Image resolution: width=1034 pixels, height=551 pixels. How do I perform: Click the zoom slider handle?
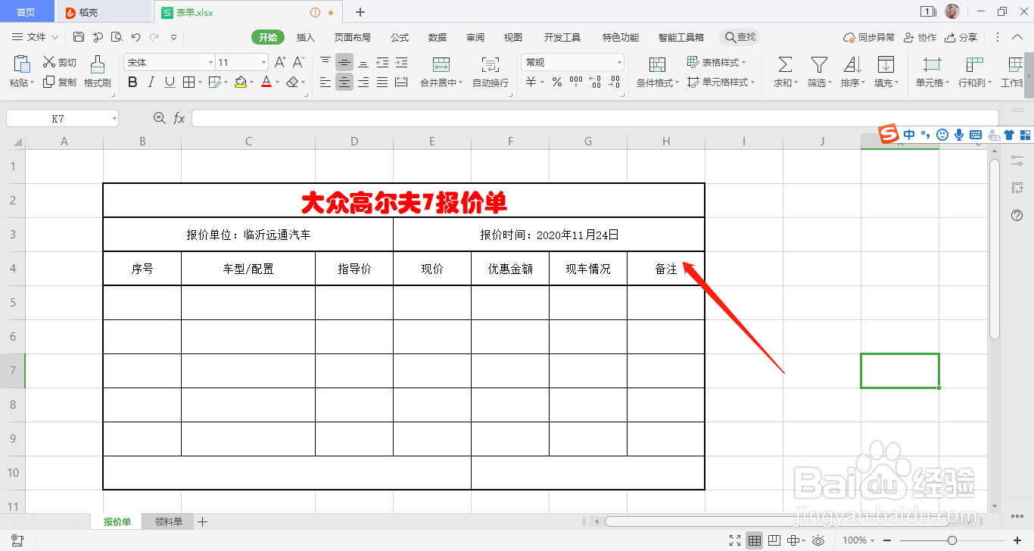pyautogui.click(x=952, y=540)
